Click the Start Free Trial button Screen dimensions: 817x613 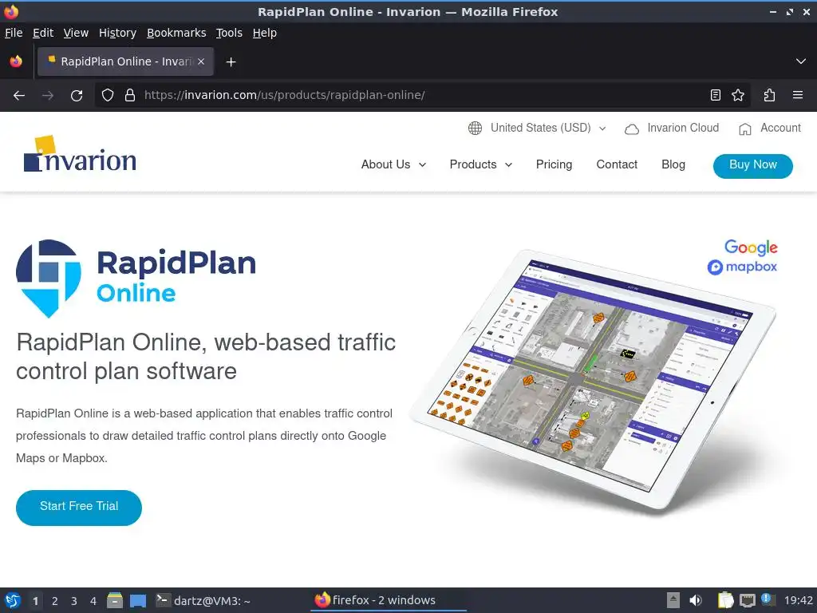click(79, 507)
